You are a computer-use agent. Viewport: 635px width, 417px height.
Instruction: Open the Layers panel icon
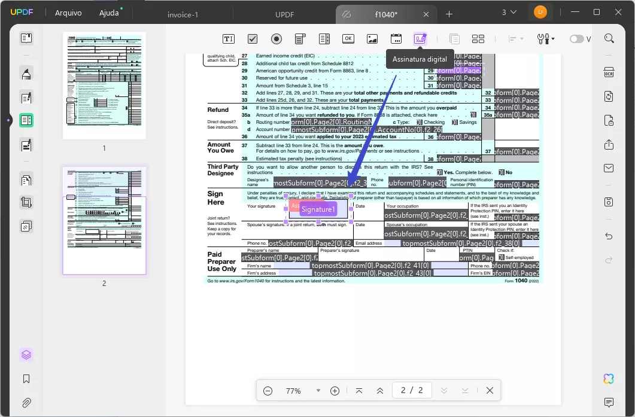(x=26, y=355)
